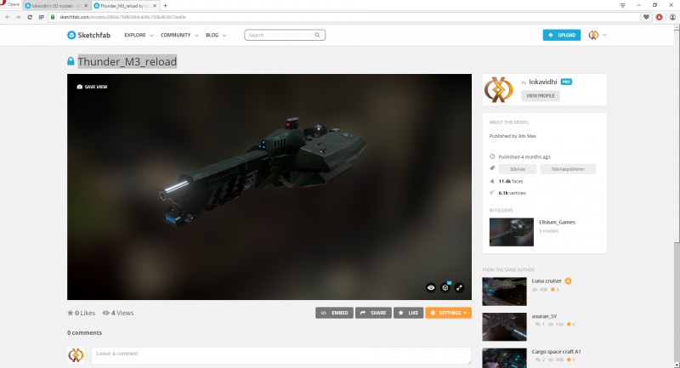Viewport: 680px width, 368px height.
Task: Select the Thunder_M3_reload browser tab
Action: pyautogui.click(x=126, y=6)
